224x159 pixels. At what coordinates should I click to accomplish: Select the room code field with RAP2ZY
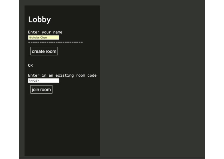[x=44, y=80]
